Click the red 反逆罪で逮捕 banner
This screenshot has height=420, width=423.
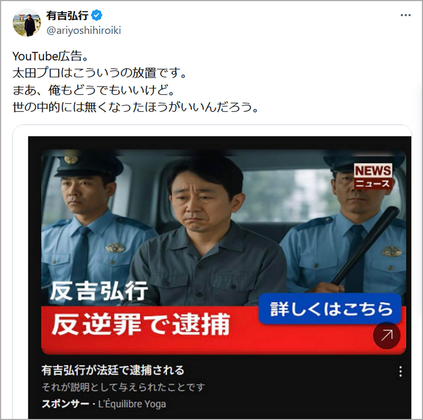point(141,324)
